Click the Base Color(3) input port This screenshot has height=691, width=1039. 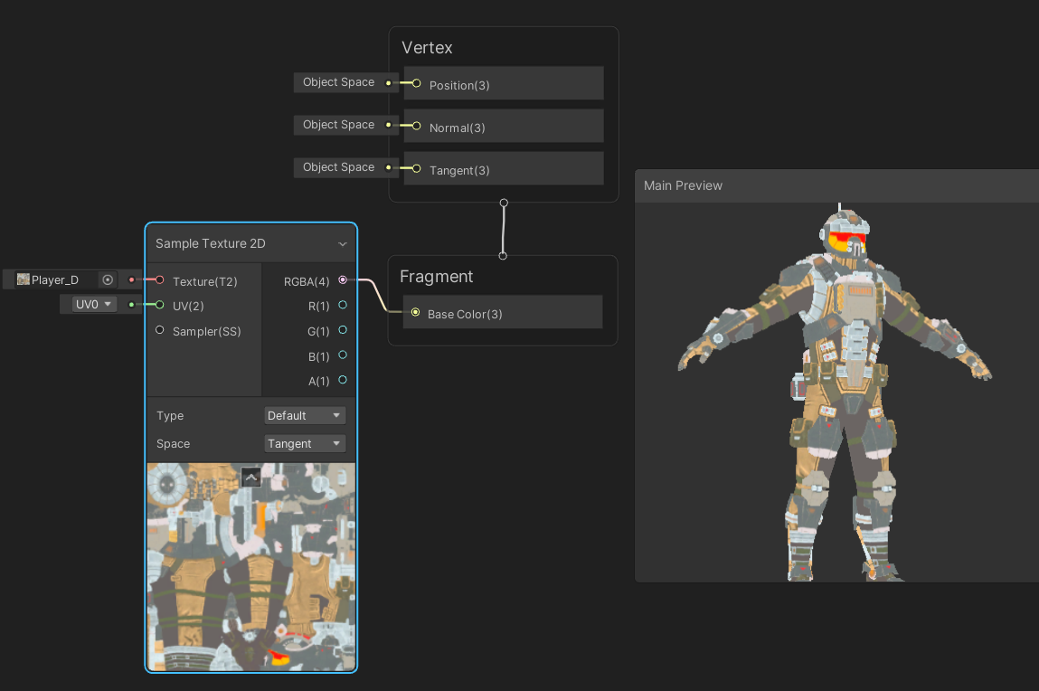(415, 312)
